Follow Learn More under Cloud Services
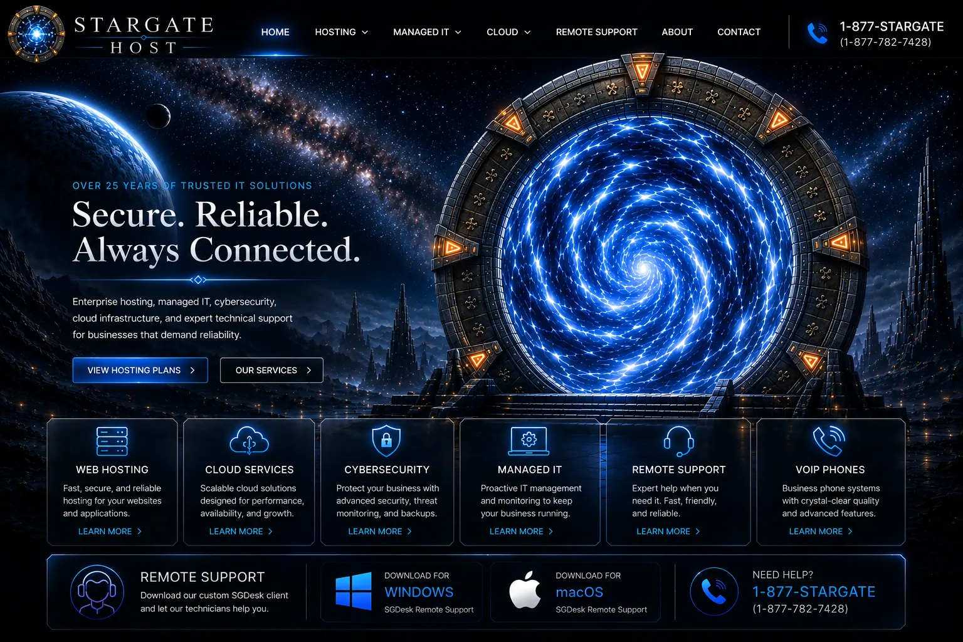963x642 pixels. [241, 532]
